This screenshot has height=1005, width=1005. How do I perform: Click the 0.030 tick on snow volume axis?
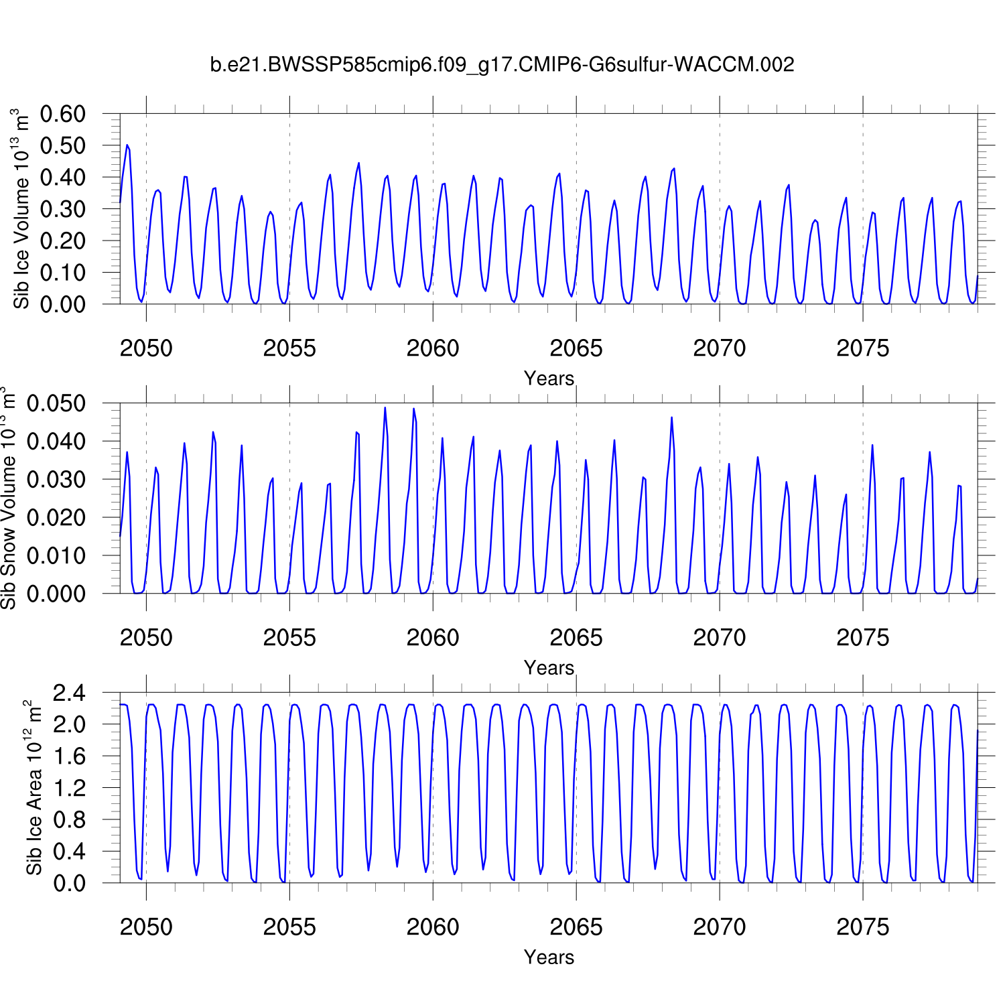tap(56, 480)
